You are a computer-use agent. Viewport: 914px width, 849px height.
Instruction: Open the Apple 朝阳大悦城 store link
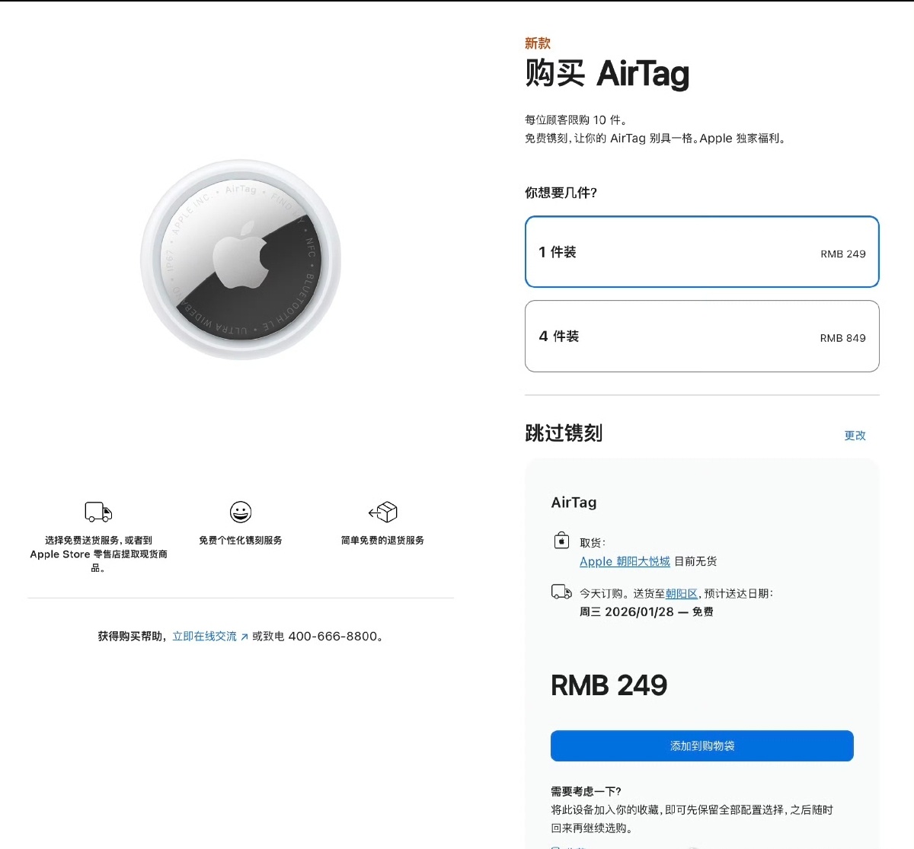coord(625,561)
